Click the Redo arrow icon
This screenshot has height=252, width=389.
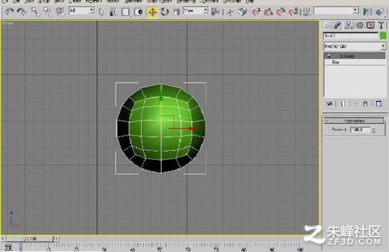click(21, 12)
